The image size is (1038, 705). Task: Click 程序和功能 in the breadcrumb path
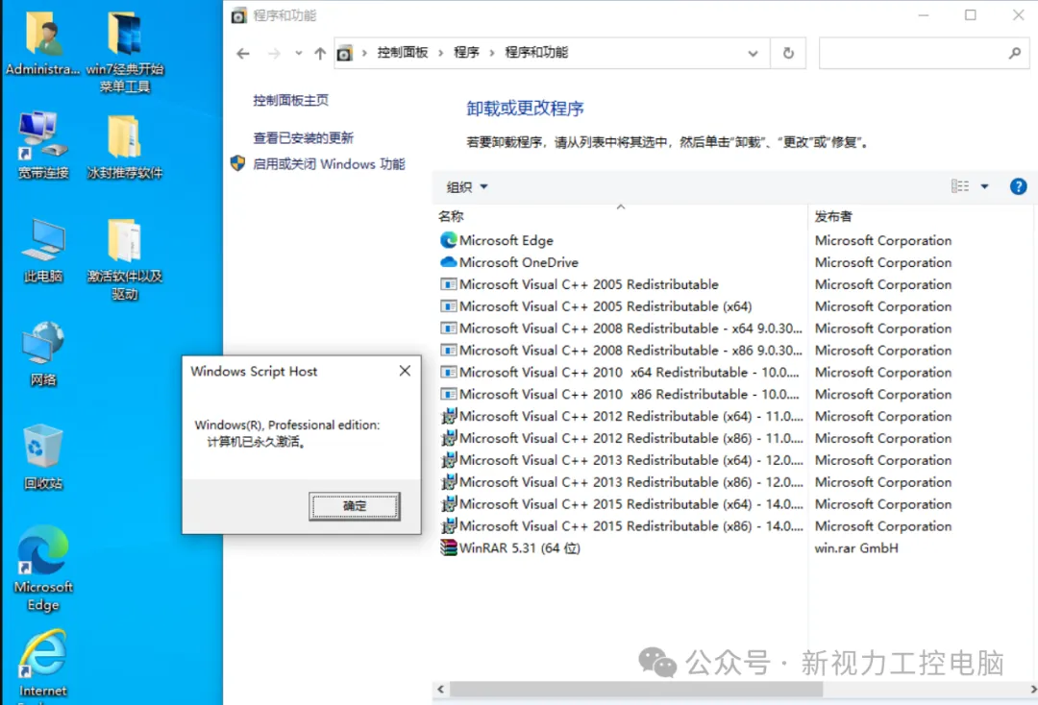[536, 53]
